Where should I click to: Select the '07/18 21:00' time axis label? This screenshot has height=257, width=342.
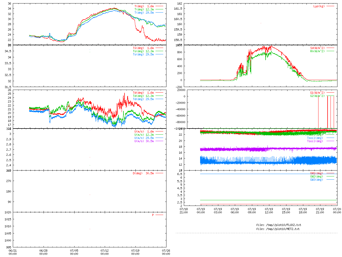point(184,211)
